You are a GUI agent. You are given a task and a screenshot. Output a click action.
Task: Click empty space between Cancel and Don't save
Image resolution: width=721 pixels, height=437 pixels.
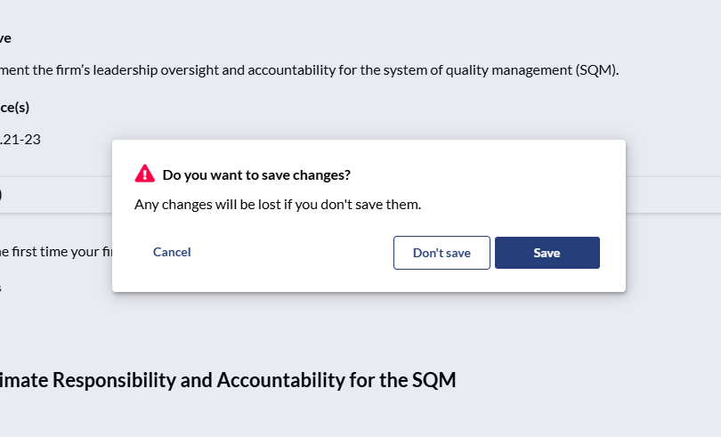click(x=292, y=253)
